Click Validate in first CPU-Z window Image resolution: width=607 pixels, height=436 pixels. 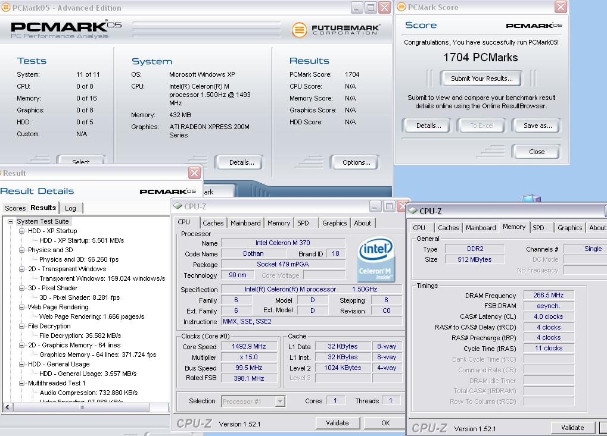(337, 423)
